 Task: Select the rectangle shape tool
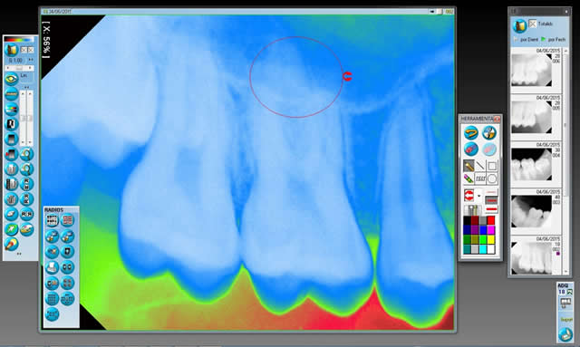point(491,166)
